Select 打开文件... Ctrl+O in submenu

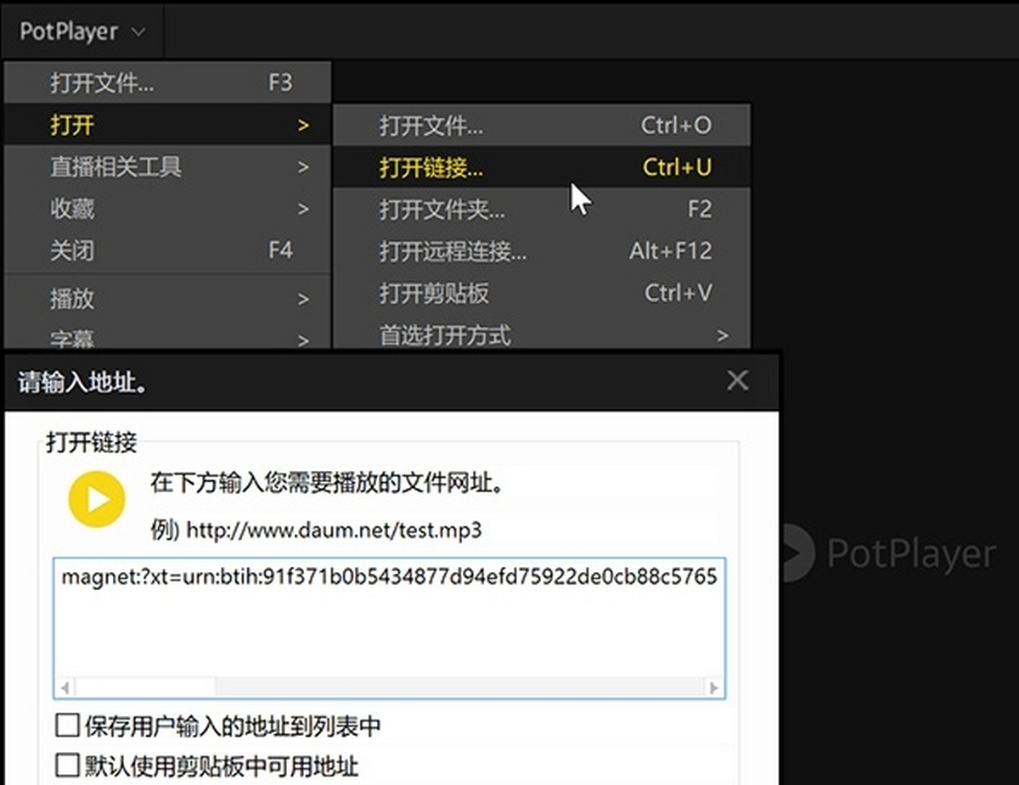coord(542,125)
